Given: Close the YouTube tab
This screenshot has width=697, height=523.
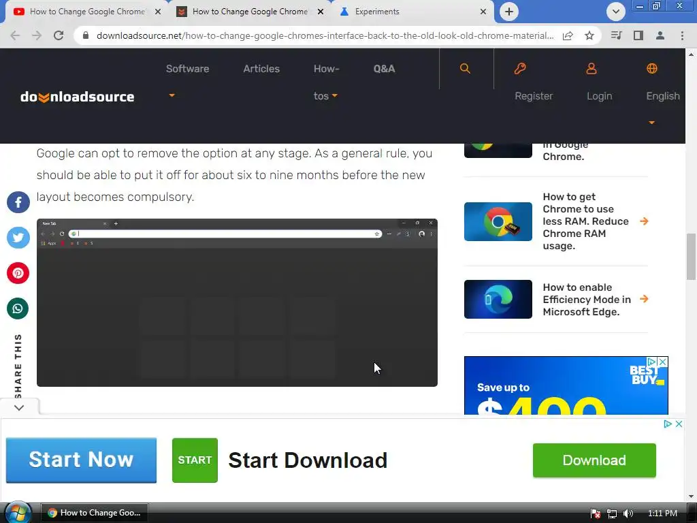Looking at the screenshot, I should (158, 12).
